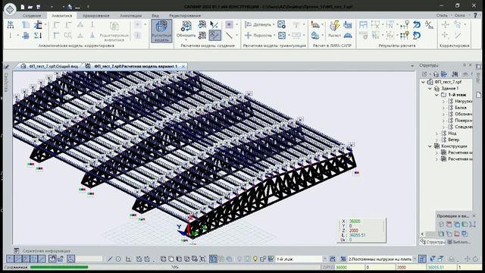The height and width of the screenshot is (273, 485).
Task: Click the circle snap icon in bottom toolbar
Action: (118, 259)
